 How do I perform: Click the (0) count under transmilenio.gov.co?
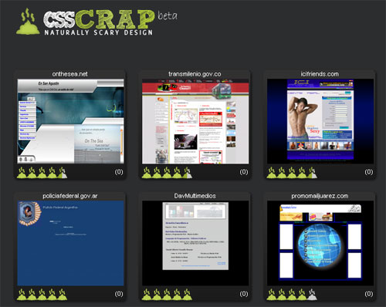pyautogui.click(x=244, y=172)
